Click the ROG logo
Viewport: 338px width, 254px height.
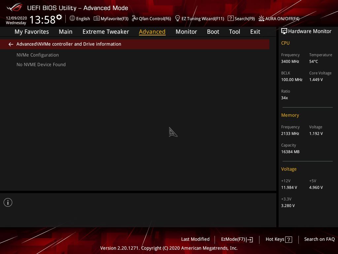click(15, 7)
